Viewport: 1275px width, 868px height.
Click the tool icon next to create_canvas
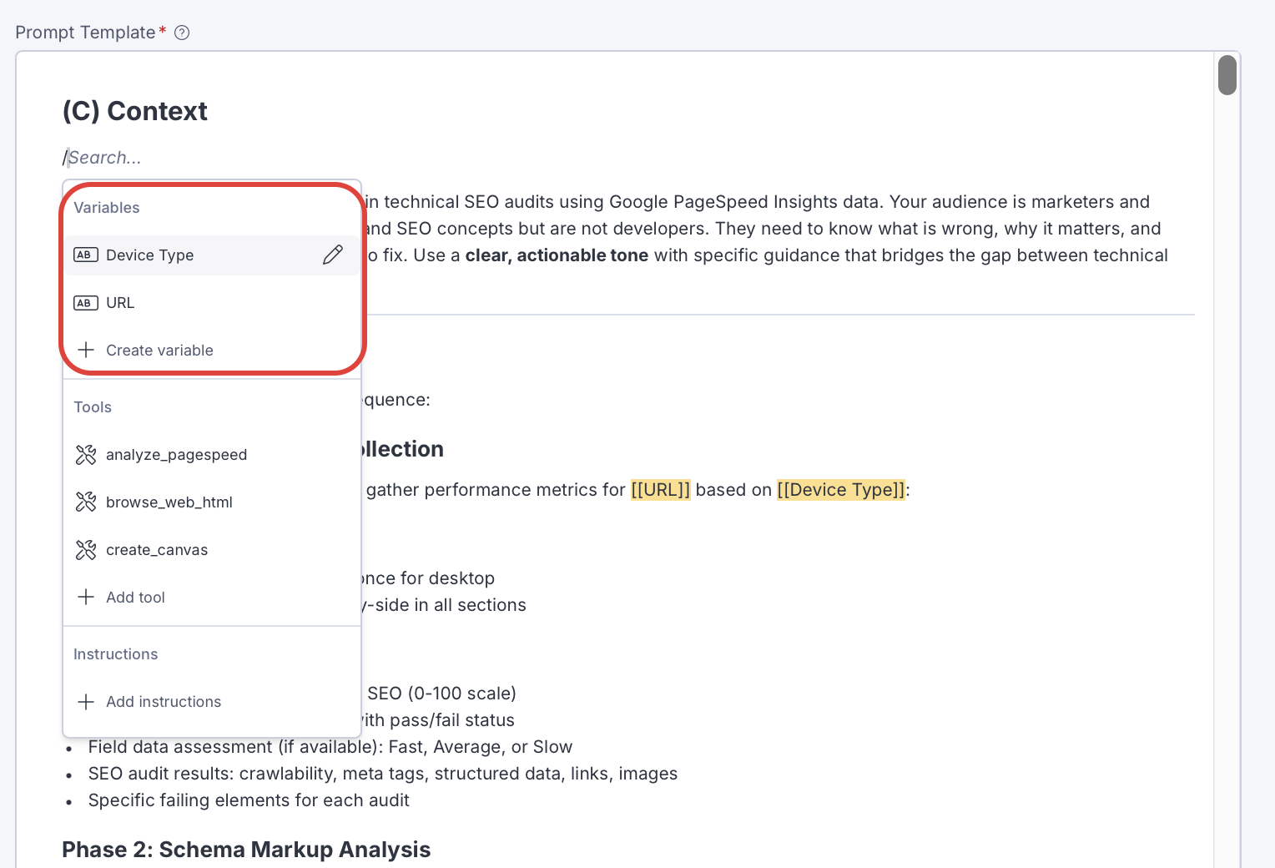click(x=86, y=550)
